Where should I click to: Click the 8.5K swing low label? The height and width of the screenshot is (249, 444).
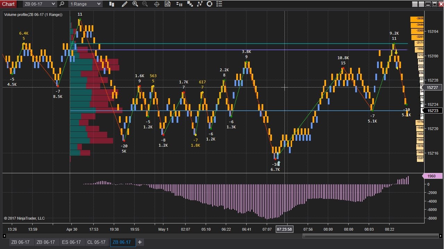tap(58, 97)
